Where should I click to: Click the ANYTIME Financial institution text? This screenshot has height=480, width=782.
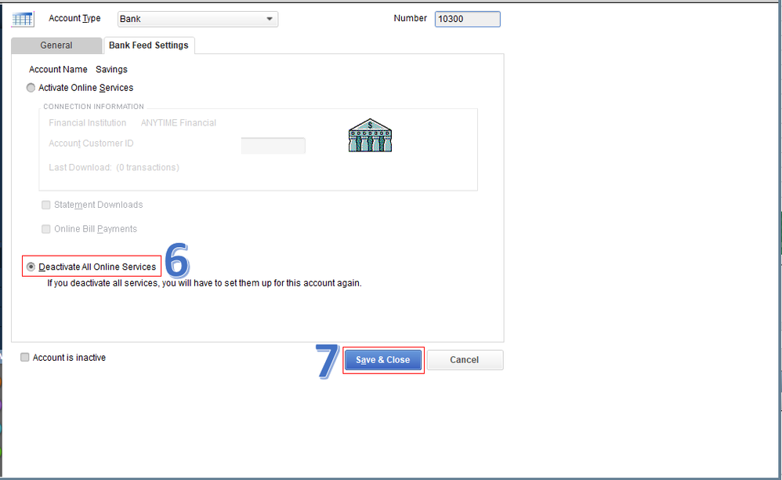[179, 122]
